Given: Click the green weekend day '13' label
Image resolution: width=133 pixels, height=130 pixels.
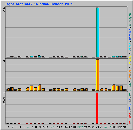Looking at the screenshot, I should click(x=55, y=127).
